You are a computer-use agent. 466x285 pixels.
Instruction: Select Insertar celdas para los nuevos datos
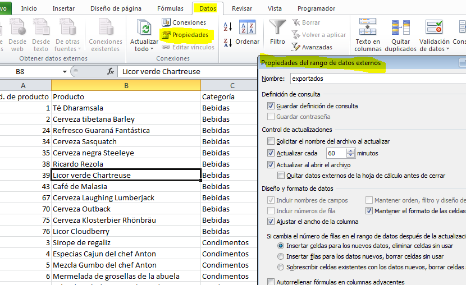(x=281, y=246)
